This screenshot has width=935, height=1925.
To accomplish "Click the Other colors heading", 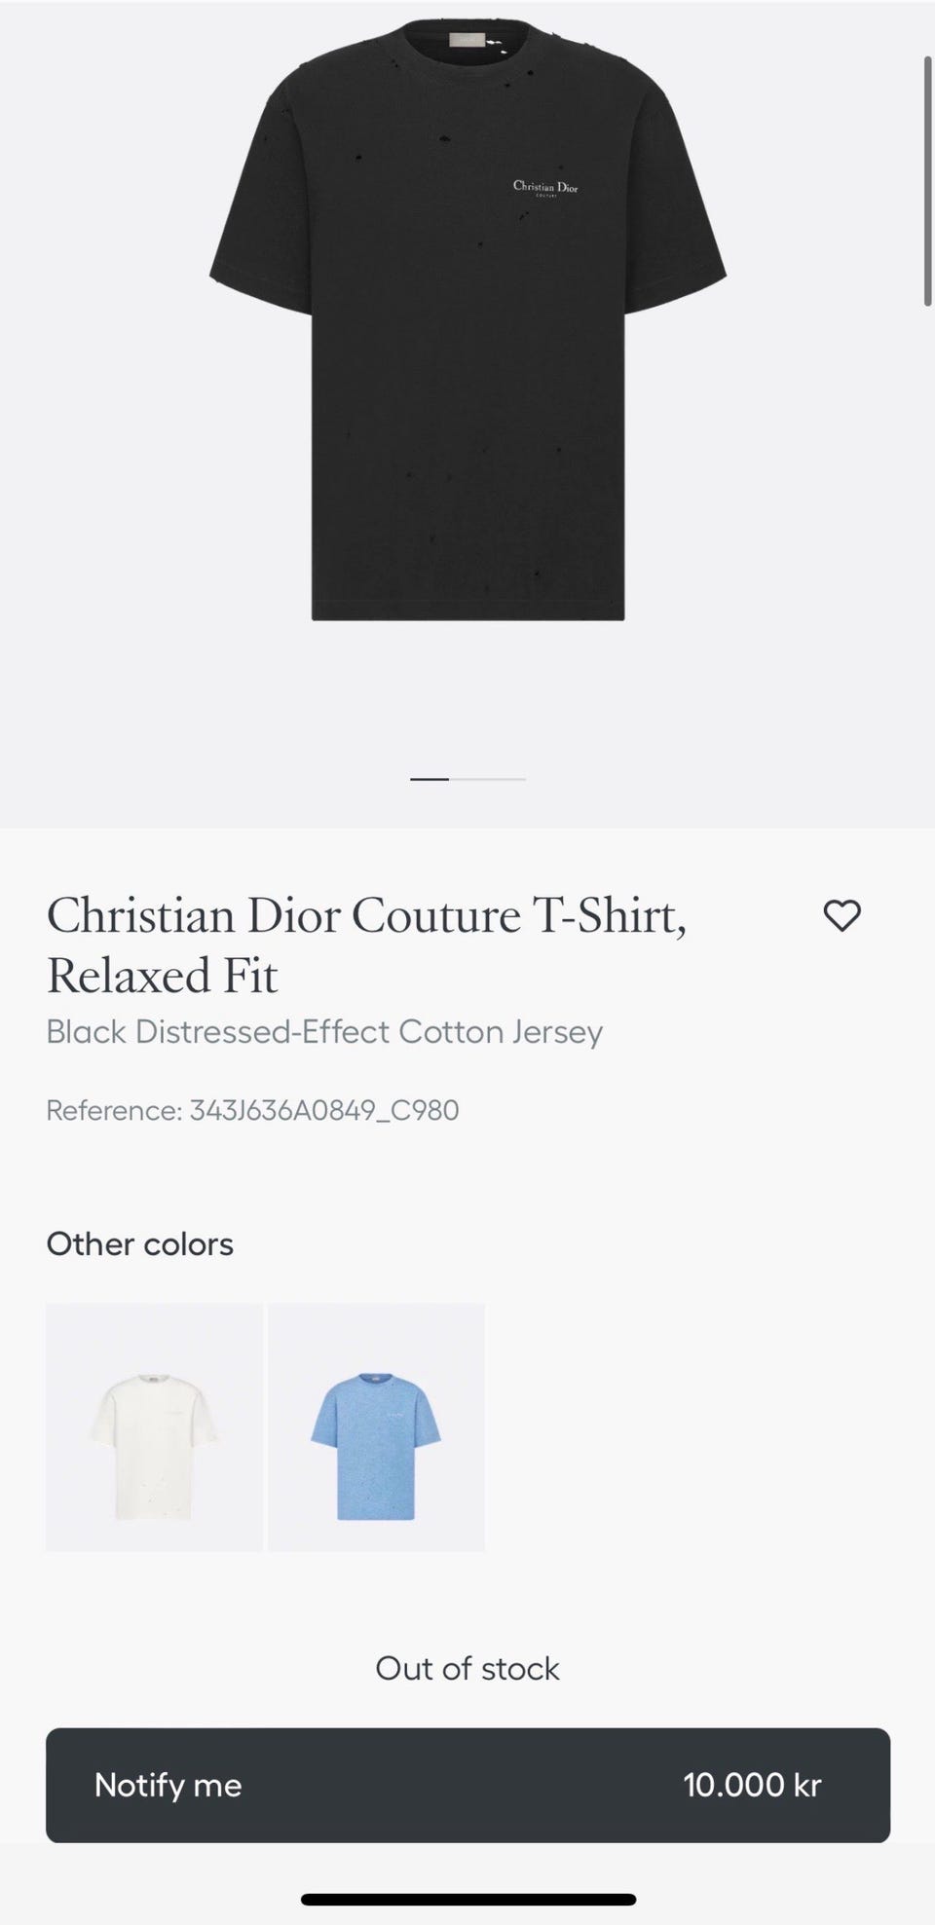I will click(140, 1244).
